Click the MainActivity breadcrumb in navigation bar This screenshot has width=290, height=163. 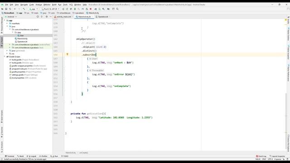[92, 13]
